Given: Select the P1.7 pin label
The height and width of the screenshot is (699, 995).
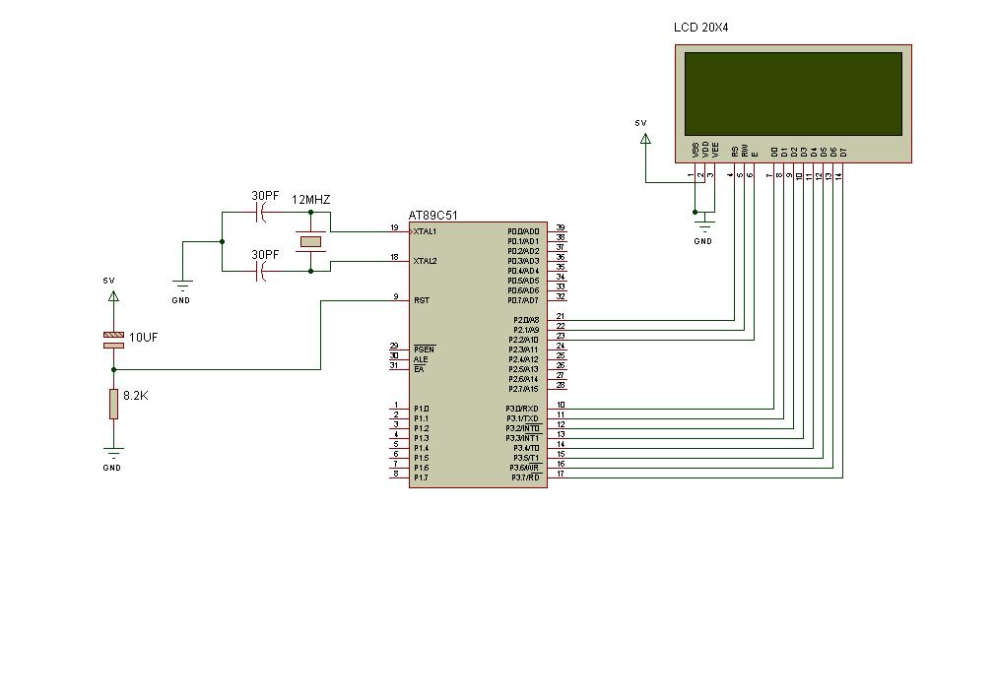Looking at the screenshot, I should pyautogui.click(x=422, y=477).
